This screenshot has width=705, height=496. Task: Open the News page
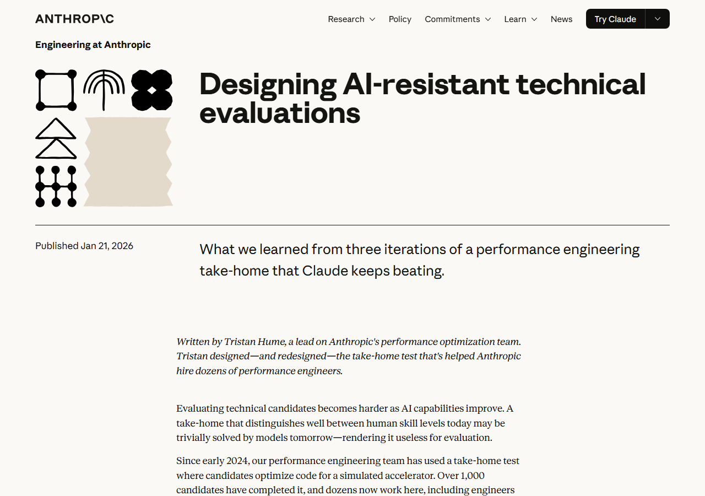[x=561, y=19]
